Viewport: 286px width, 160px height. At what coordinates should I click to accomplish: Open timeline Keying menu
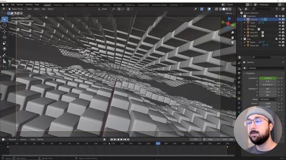point(24,140)
